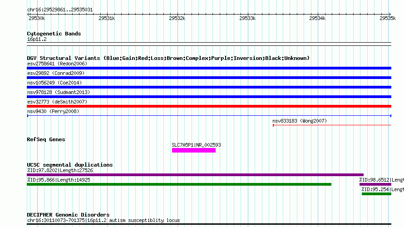Click the blue bar under nsv978128
This screenshot has width=404, height=227.
coord(209,97)
